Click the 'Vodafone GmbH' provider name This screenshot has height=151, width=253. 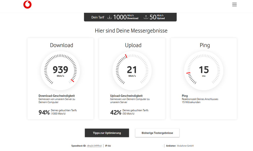tap(185, 146)
